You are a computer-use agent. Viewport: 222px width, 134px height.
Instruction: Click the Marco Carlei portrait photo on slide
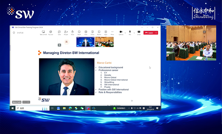pyautogui.click(x=67, y=77)
